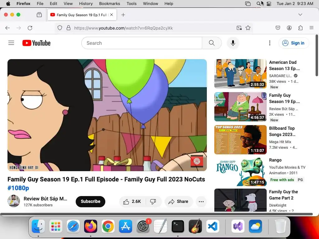Close the Family Guy tab
Image resolution: width=319 pixels, height=239 pixels.
click(x=112, y=15)
